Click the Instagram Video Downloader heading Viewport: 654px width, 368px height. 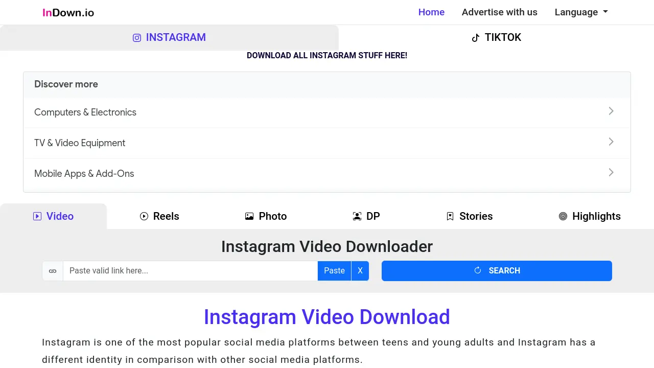click(327, 246)
